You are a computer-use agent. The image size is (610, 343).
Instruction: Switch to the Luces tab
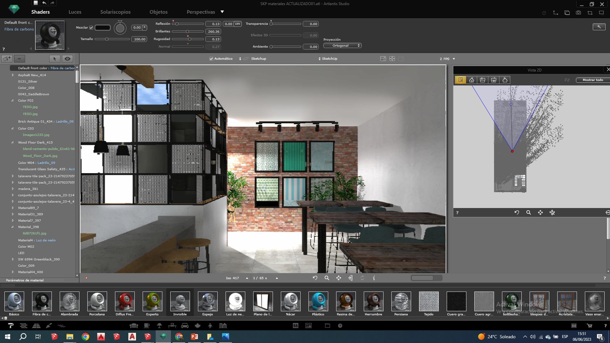[x=75, y=12]
